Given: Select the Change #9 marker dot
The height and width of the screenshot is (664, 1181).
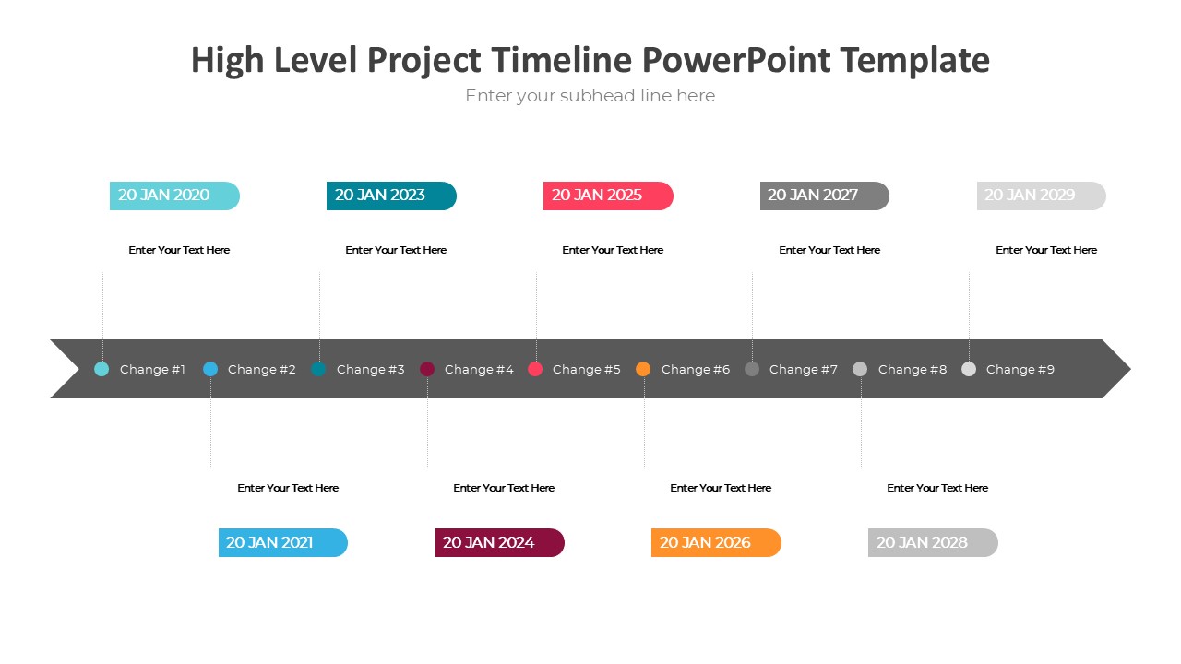Looking at the screenshot, I should click(x=969, y=369).
